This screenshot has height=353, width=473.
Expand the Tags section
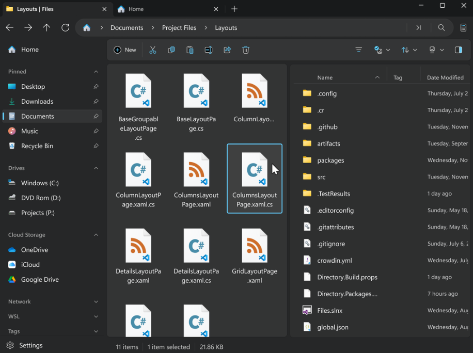[96, 331]
